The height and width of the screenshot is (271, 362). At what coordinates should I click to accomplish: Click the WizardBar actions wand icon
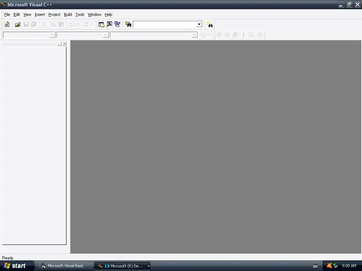pyautogui.click(x=202, y=35)
